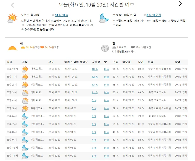The image size is (195, 161).
Task: Click the large sunrise sun icon
Action: (12, 48)
